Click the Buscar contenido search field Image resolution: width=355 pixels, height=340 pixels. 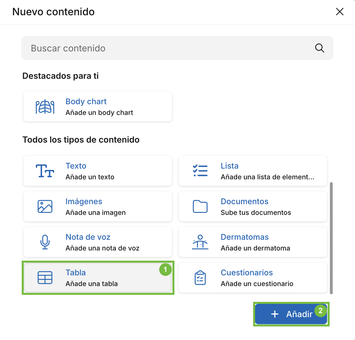pos(177,48)
